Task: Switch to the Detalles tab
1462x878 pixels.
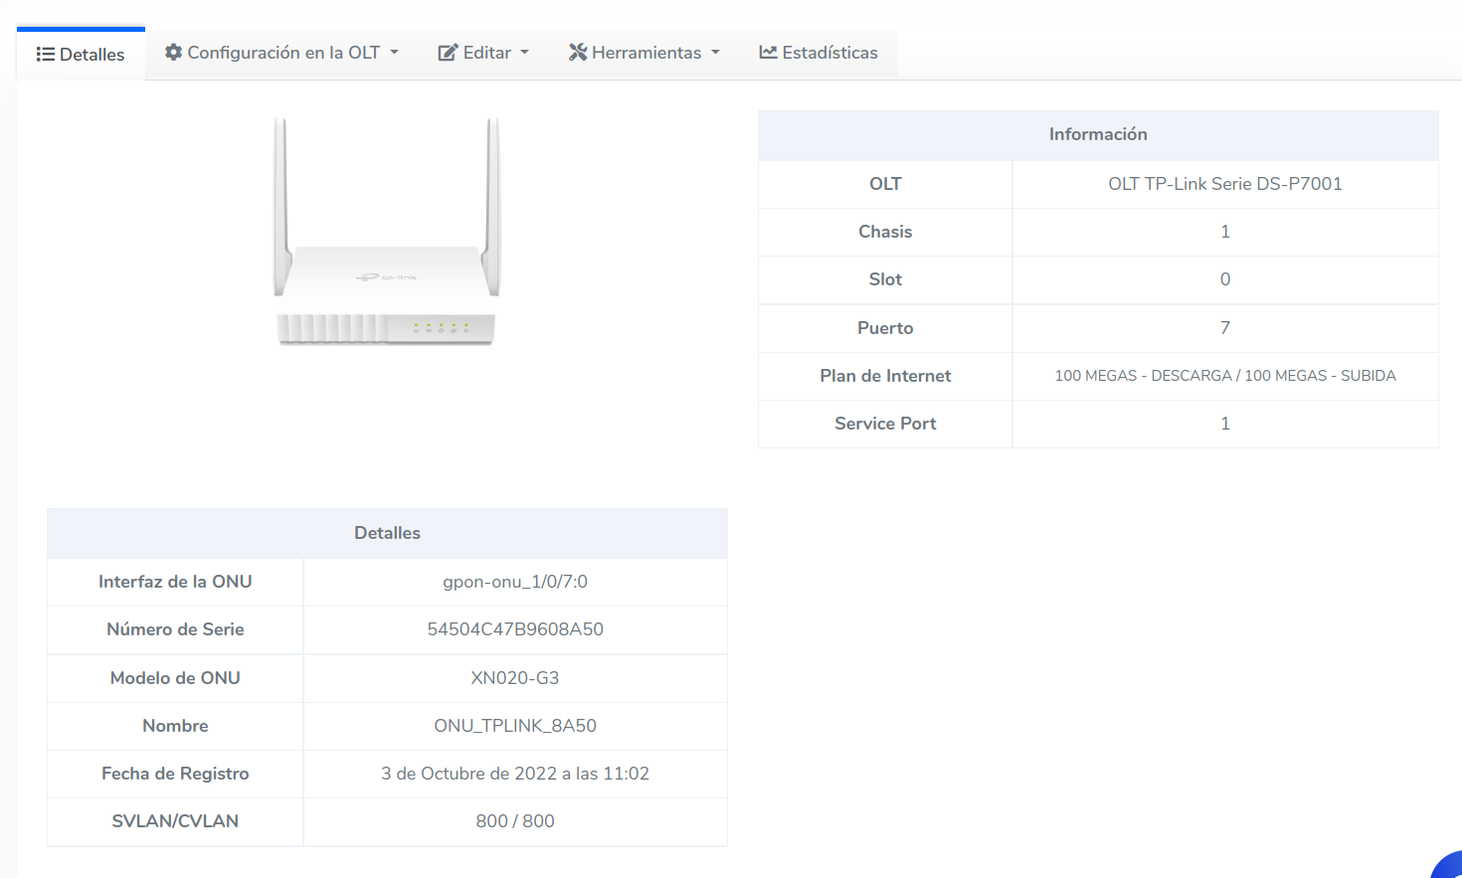Action: 81,55
